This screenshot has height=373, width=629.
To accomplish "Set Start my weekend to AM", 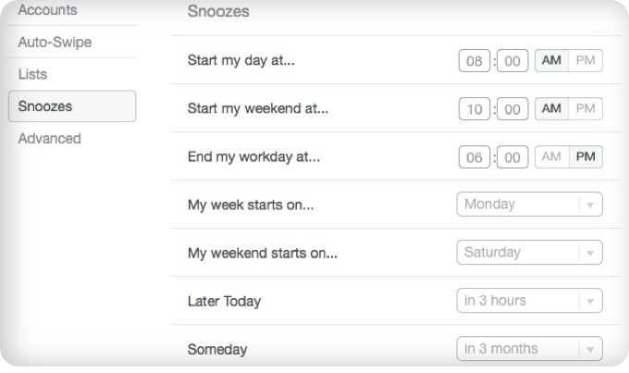I will click(551, 109).
